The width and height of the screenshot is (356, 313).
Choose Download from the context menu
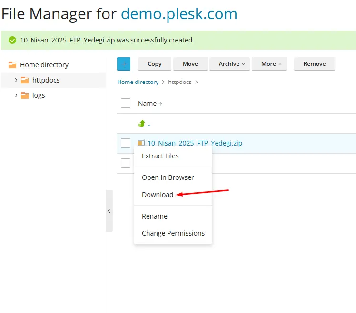[158, 195]
